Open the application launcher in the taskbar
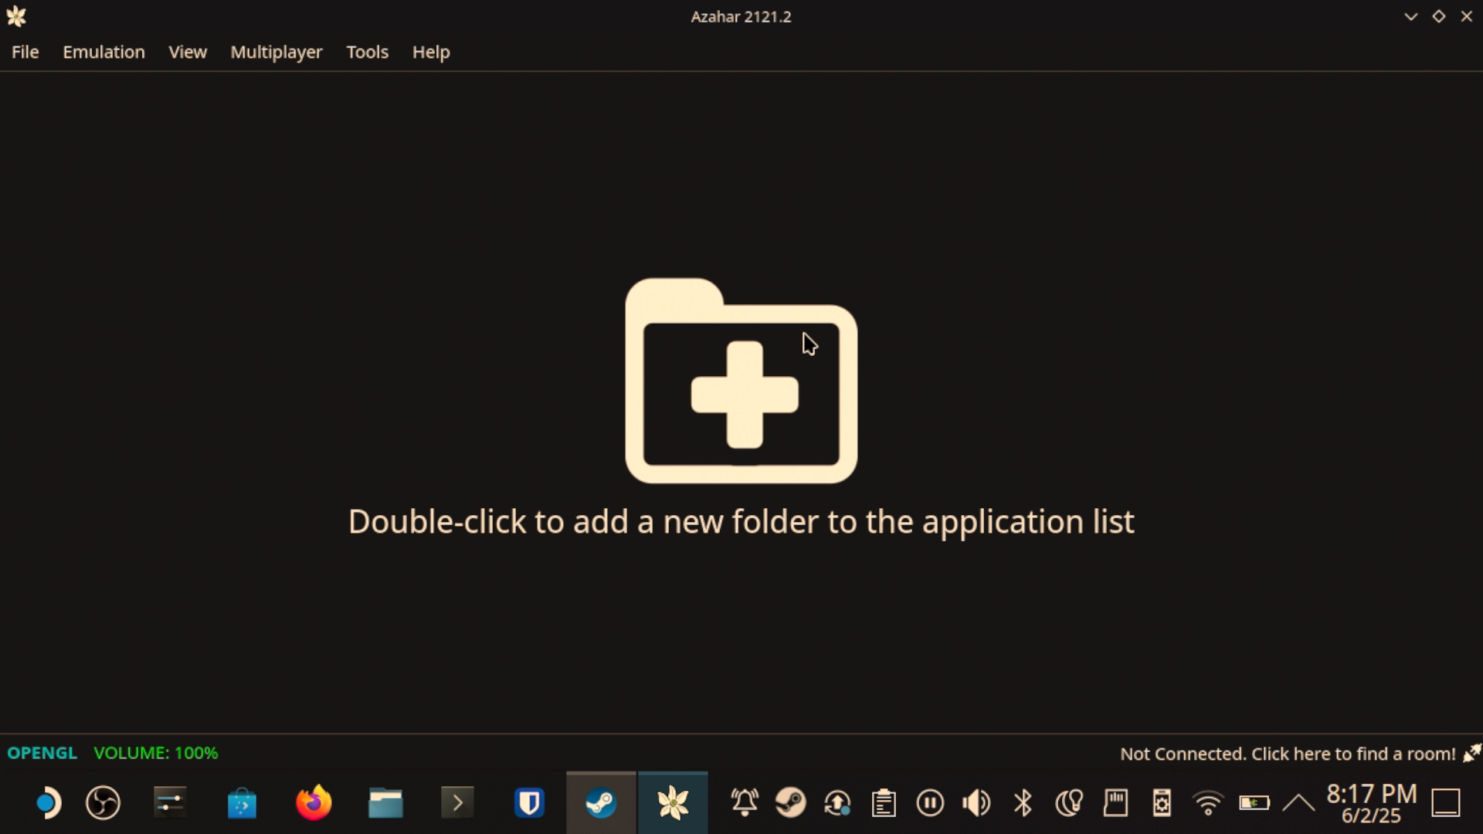Viewport: 1483px width, 834px height. [48, 803]
